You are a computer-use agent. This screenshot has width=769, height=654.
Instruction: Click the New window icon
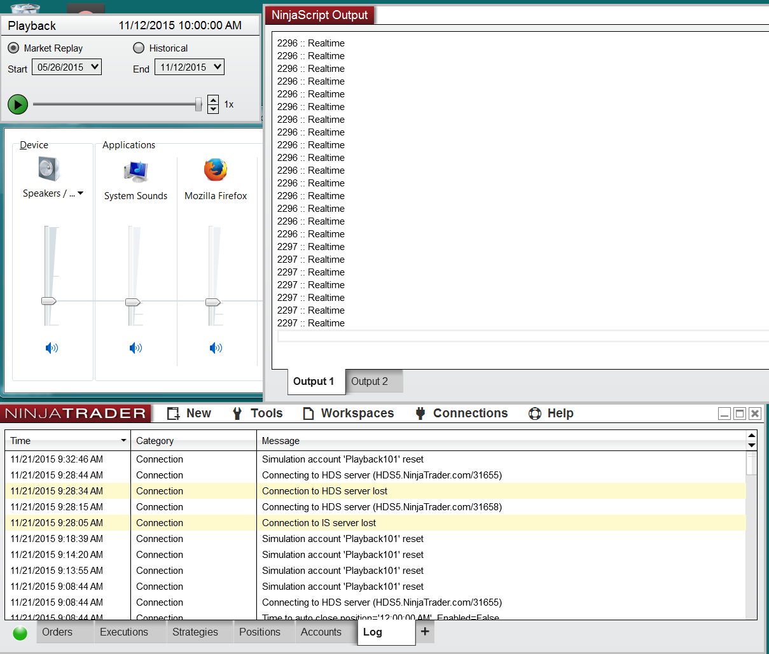pyautogui.click(x=173, y=414)
